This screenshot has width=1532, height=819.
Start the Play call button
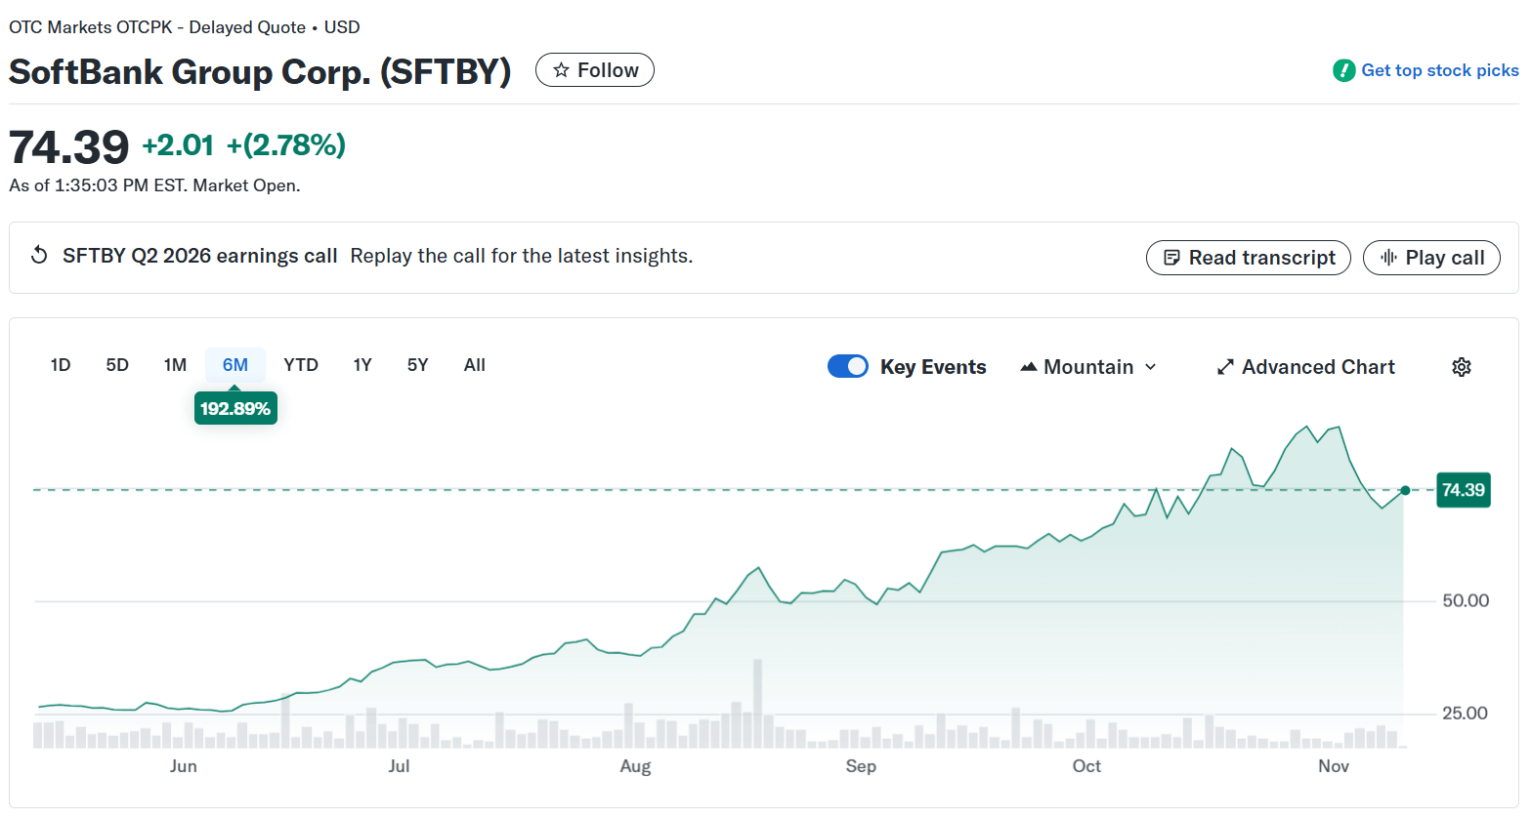coord(1431,258)
